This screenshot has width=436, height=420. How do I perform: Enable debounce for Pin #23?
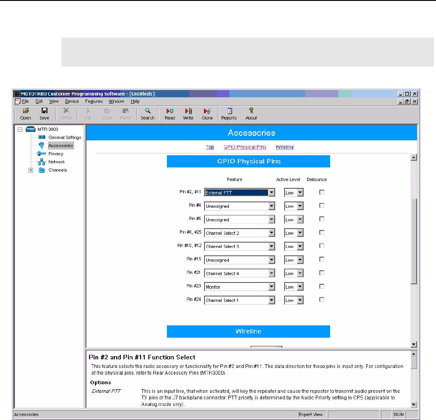[x=322, y=286]
